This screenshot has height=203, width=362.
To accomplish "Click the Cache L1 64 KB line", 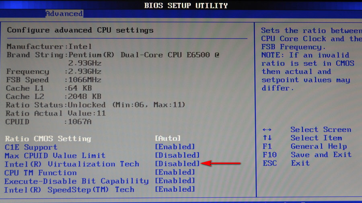I will (x=49, y=88).
